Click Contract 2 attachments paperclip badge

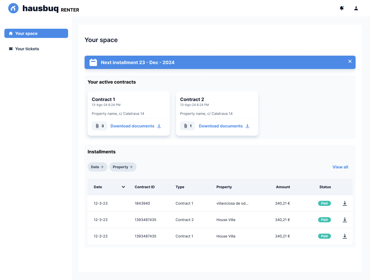[188, 126]
